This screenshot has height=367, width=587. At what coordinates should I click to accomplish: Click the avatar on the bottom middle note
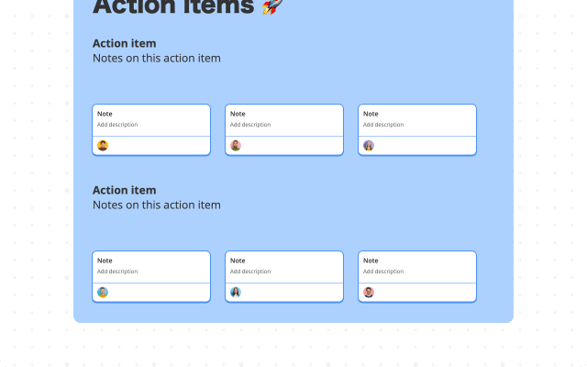pos(236,292)
